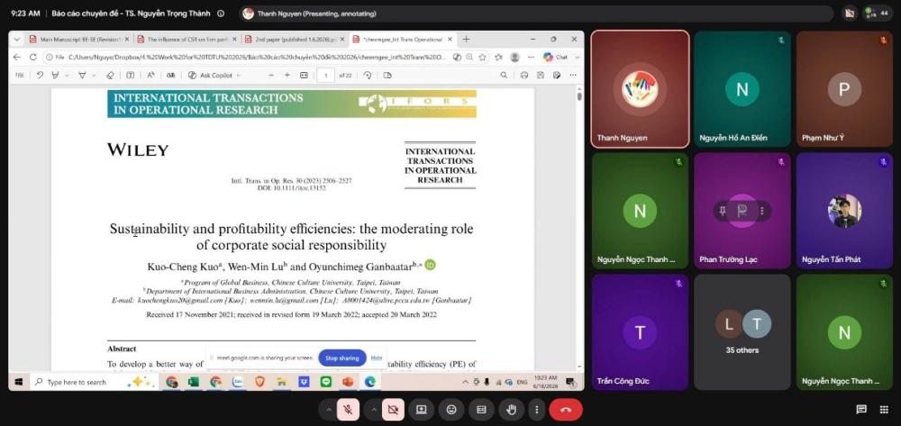Open the Windows Start menu
901x426 pixels.
18,382
